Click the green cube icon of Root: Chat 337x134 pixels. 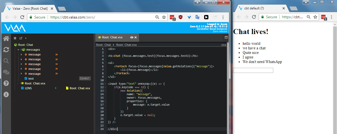[x=16, y=45]
